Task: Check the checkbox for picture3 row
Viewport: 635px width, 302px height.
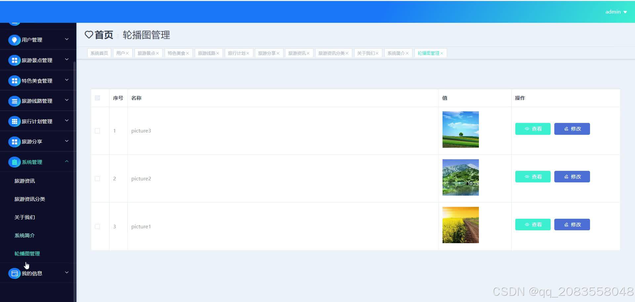Action: (x=97, y=131)
